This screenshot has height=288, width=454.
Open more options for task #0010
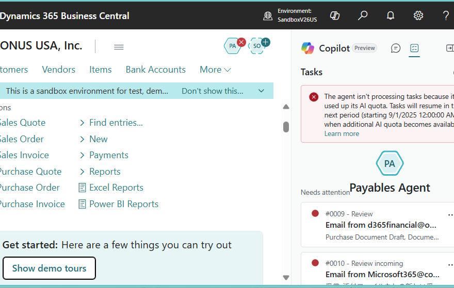tap(450, 265)
